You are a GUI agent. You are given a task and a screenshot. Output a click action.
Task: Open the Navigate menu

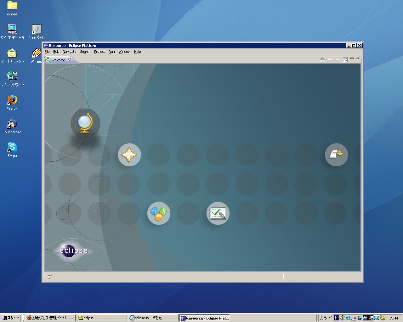pyautogui.click(x=69, y=52)
